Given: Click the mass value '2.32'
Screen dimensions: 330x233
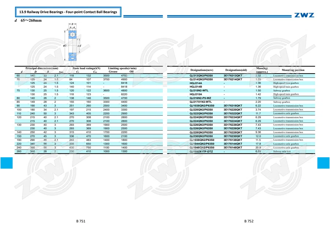Looking at the screenshot, I should click(258, 76).
